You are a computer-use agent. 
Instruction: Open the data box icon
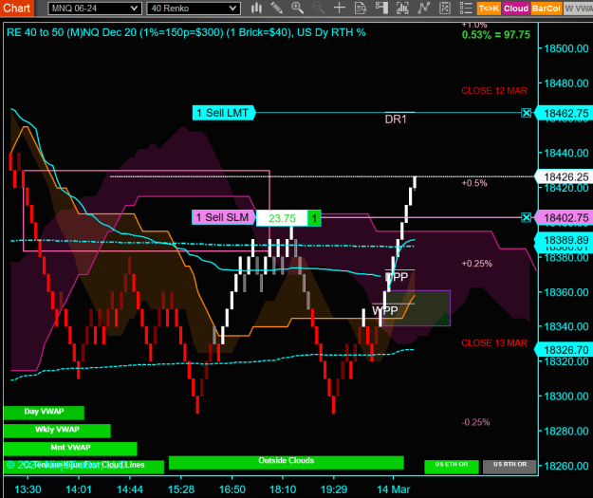tap(361, 8)
